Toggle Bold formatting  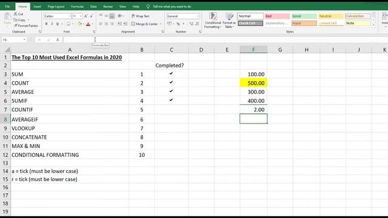tap(46, 24)
